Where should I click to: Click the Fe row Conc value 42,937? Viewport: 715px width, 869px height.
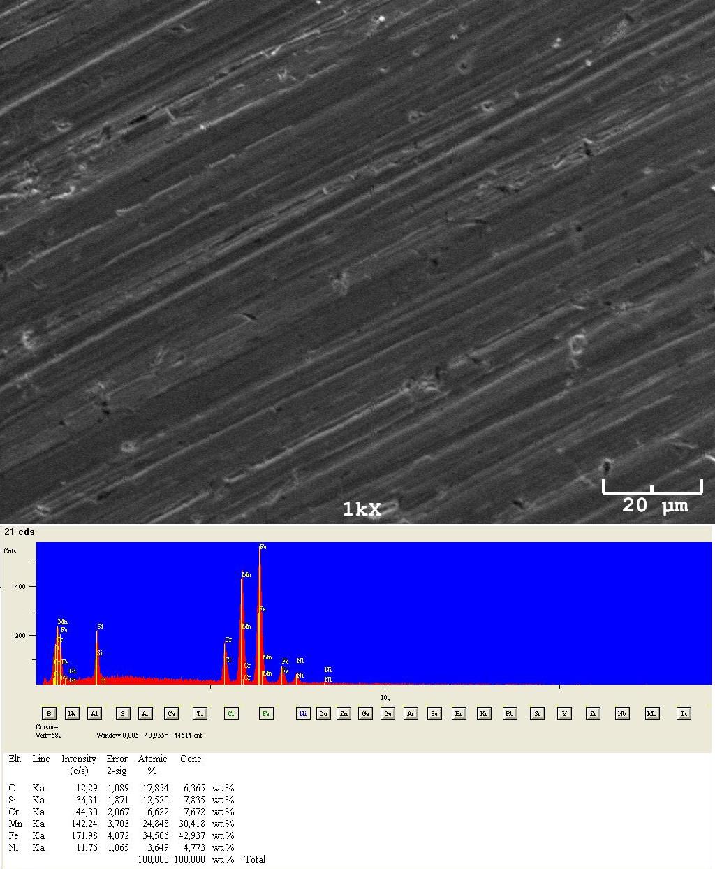coord(192,835)
